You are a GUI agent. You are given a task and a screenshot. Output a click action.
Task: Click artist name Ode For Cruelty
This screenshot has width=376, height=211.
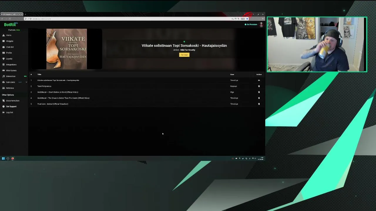tap(188, 50)
